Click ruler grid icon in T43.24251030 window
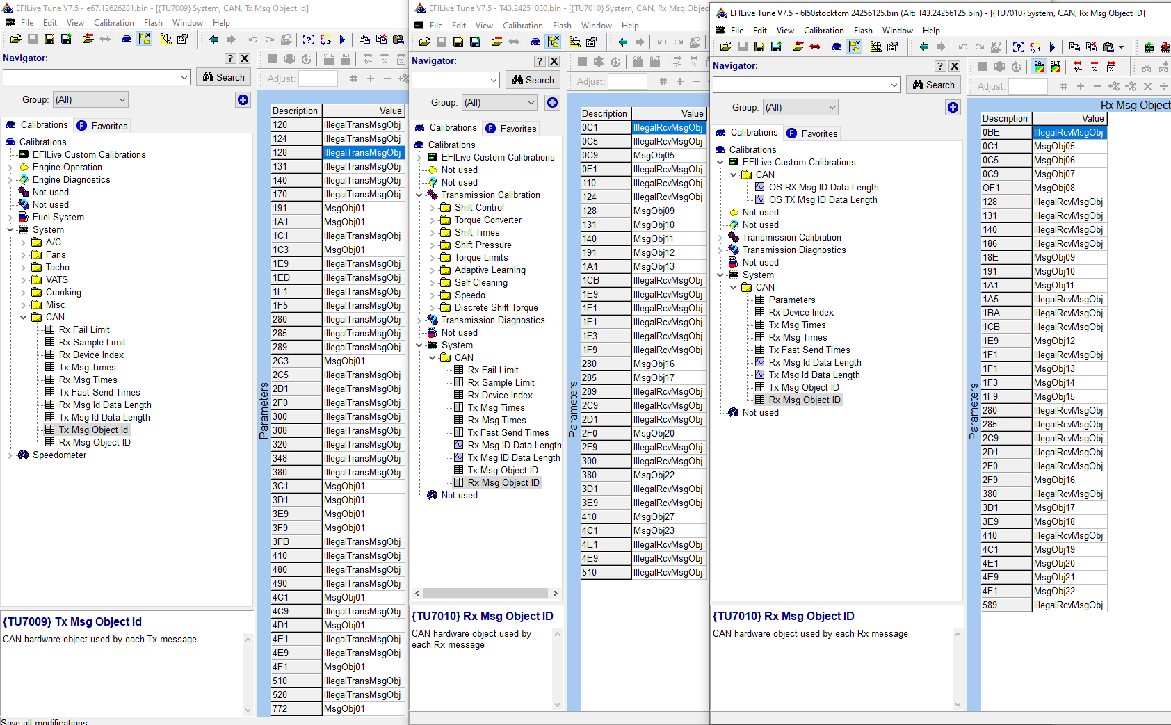This screenshot has width=1171, height=725. point(575,42)
